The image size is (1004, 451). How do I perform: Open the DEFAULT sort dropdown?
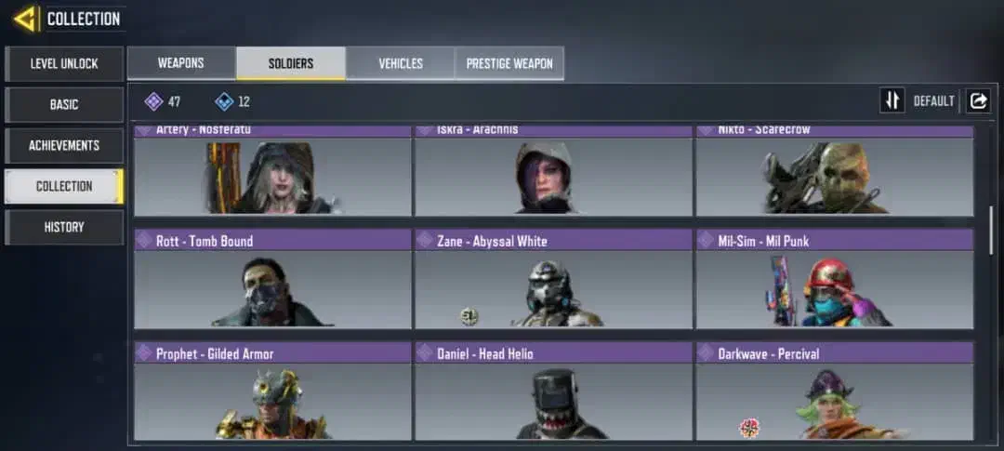click(x=933, y=101)
